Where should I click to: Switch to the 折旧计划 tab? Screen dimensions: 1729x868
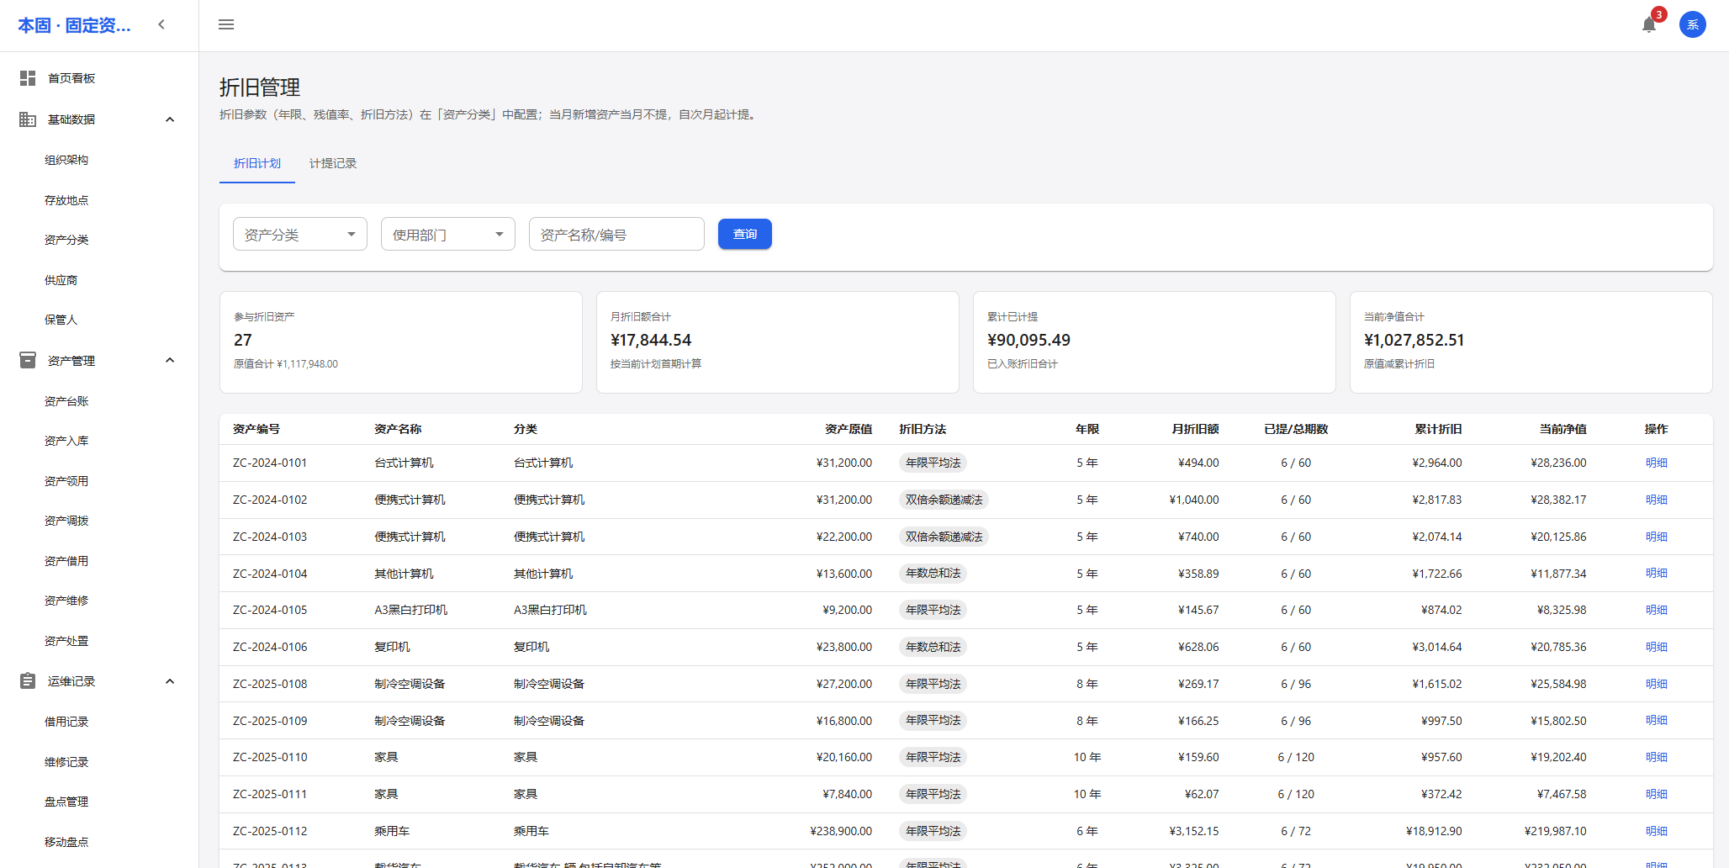(257, 163)
